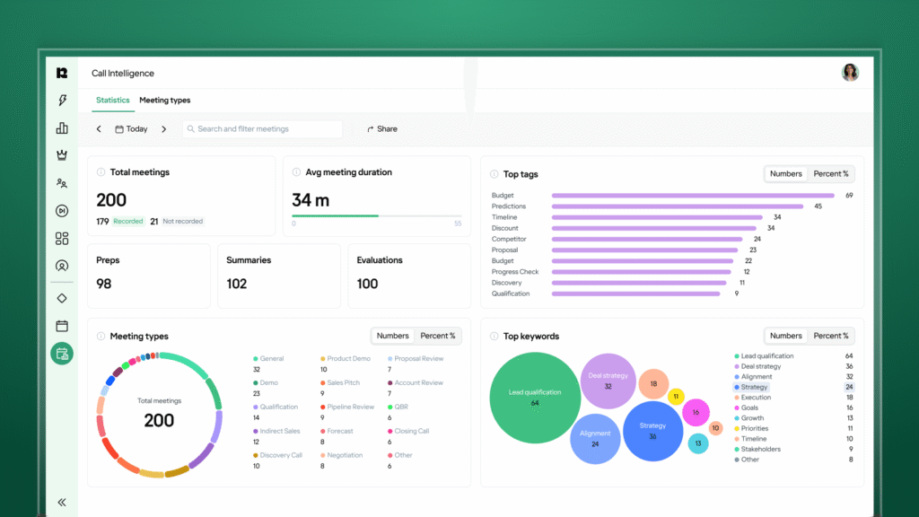Go to next day with right chevron
Viewport: 919px width, 517px height.
pyautogui.click(x=163, y=129)
